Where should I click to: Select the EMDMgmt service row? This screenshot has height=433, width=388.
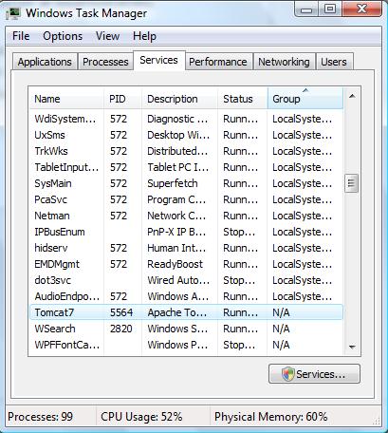[186, 264]
